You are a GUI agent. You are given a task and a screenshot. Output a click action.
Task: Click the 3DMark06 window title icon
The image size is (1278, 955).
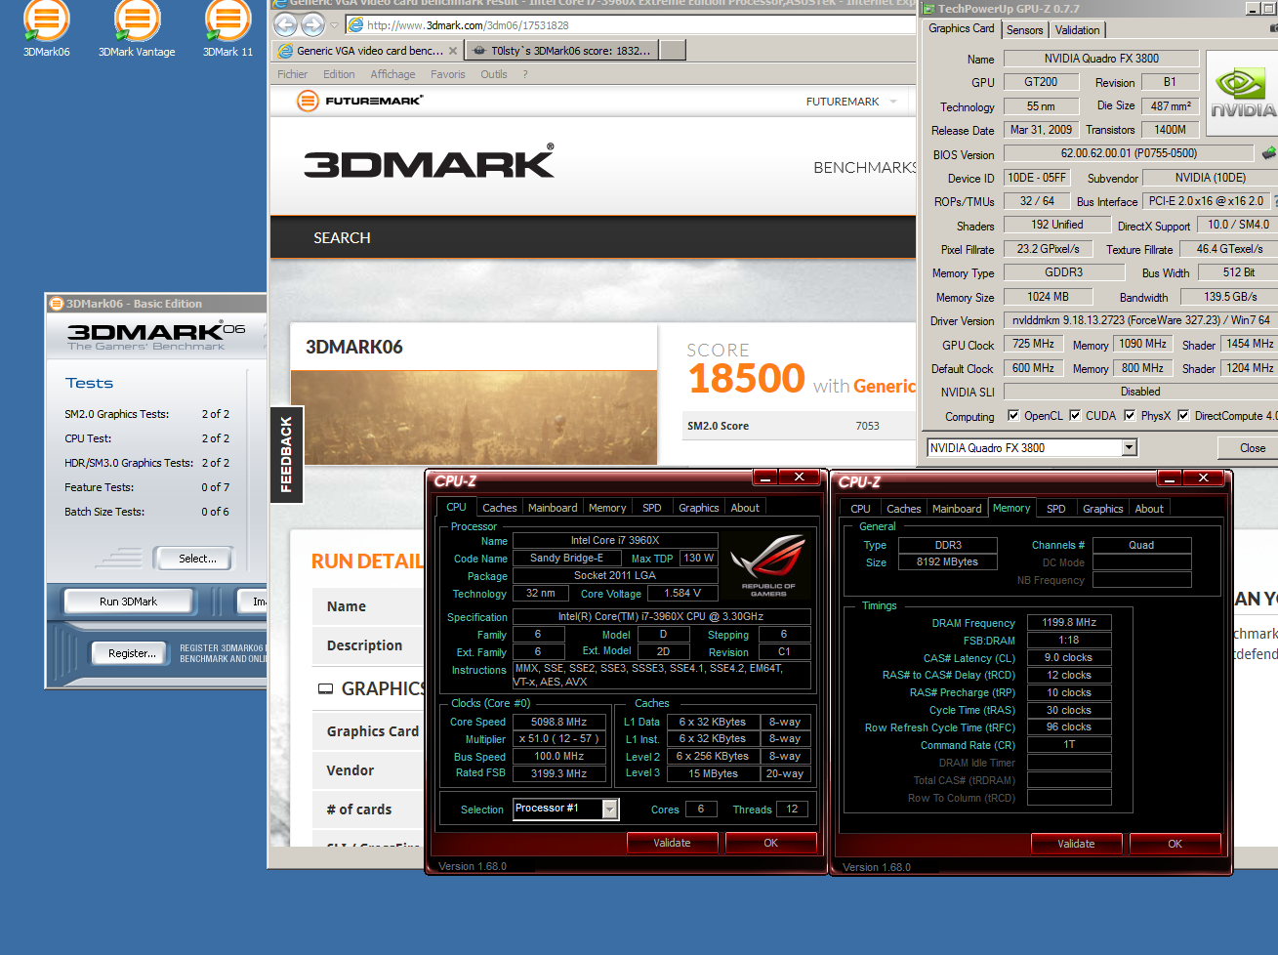pyautogui.click(x=57, y=304)
